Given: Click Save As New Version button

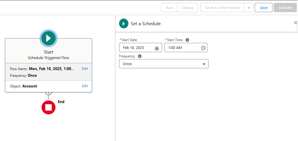Looking at the screenshot, I should coord(222,8).
